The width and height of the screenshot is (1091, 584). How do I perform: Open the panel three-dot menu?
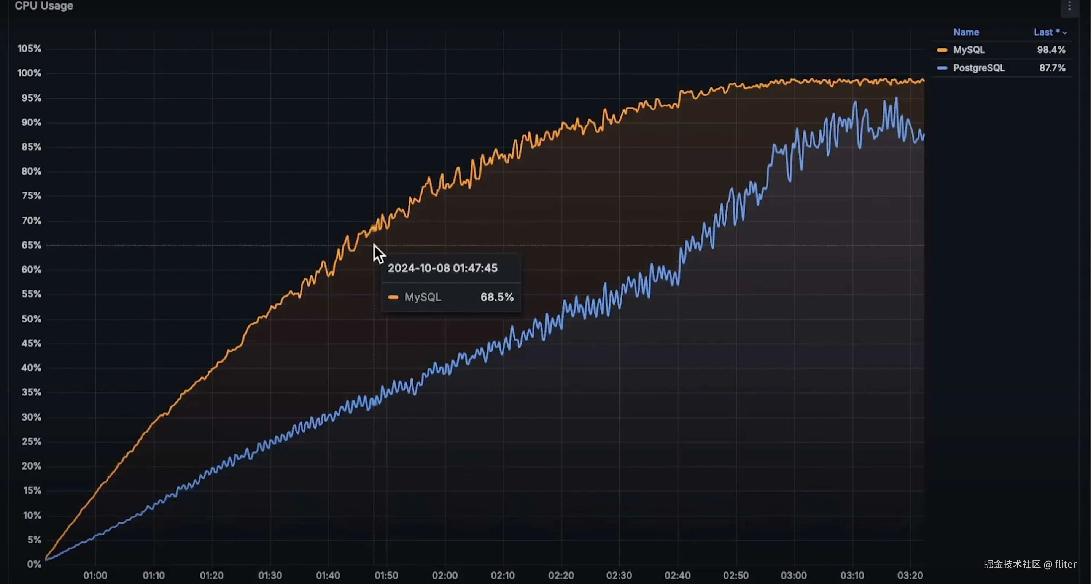tap(1069, 6)
